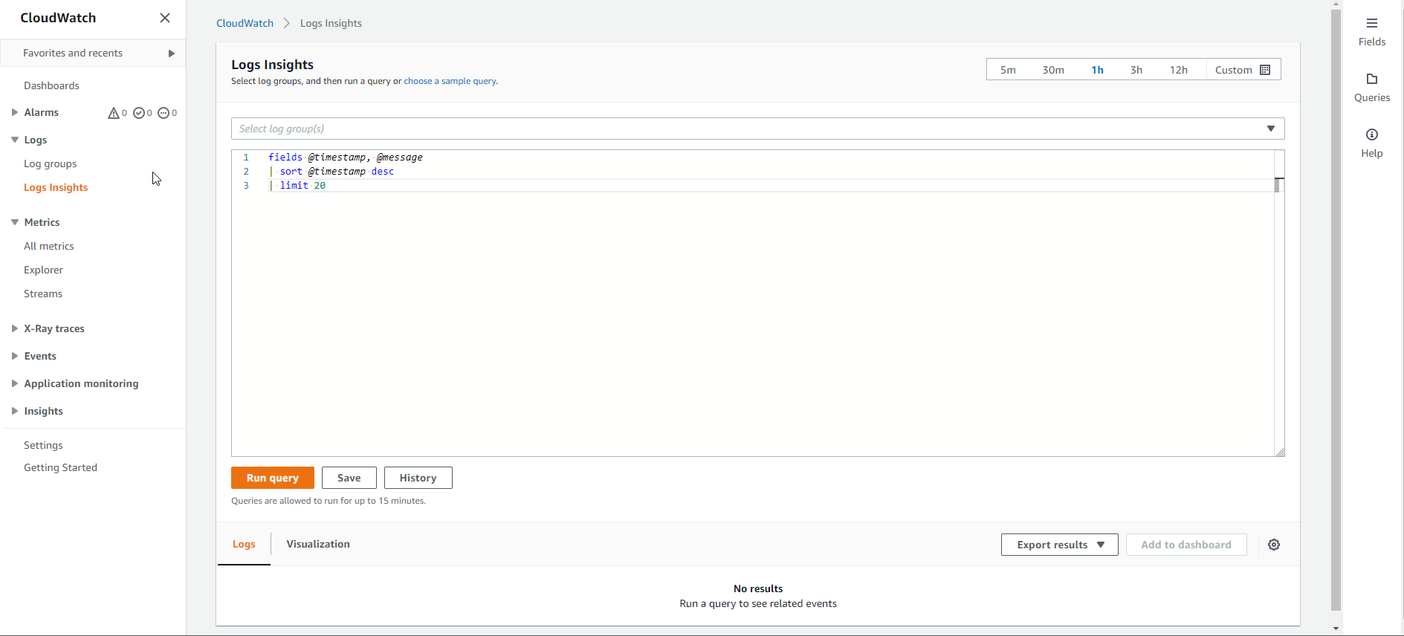Screen dimensions: 1404x636
Task: Open the Help info icon
Action: pos(1371,134)
